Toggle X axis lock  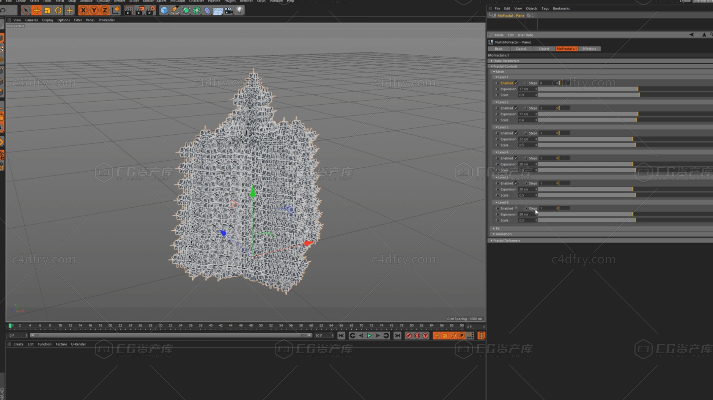(83, 10)
